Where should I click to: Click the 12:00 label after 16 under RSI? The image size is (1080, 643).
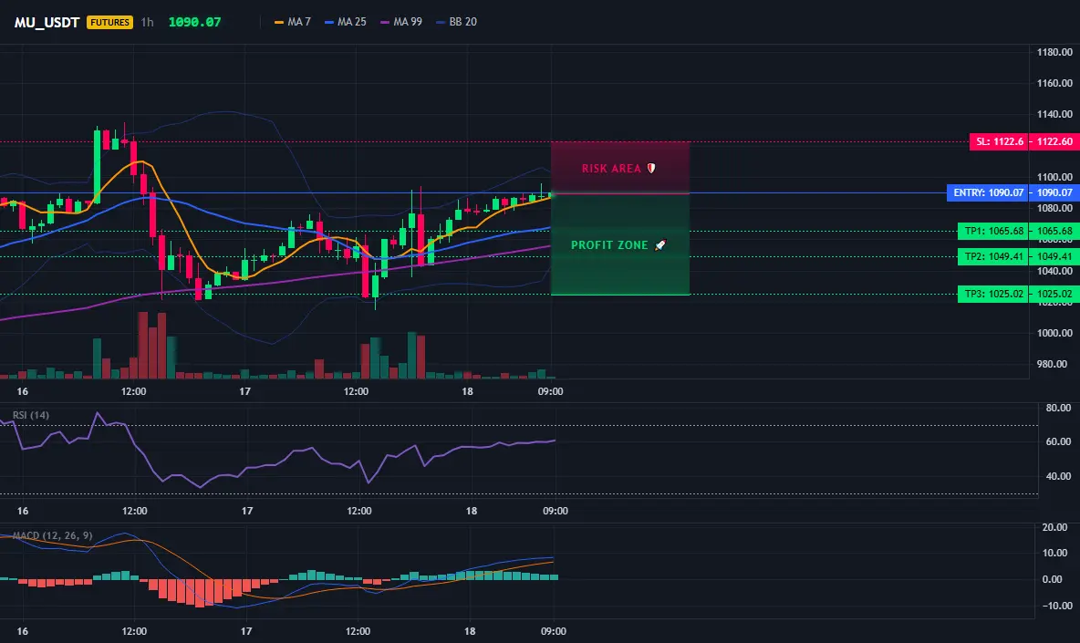tap(135, 511)
